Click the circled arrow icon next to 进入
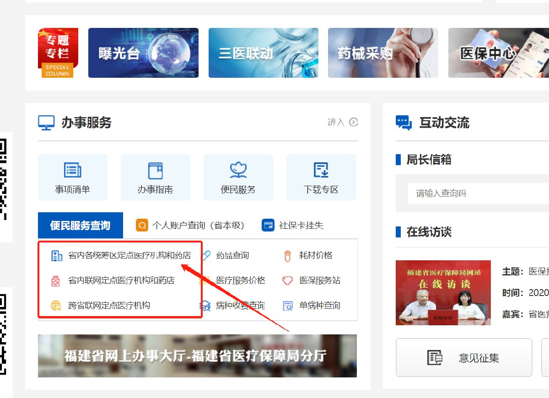This screenshot has width=549, height=398. coord(353,122)
